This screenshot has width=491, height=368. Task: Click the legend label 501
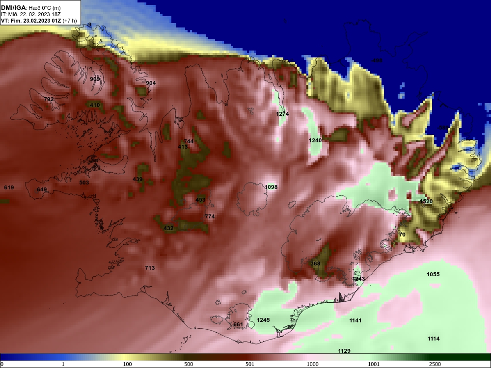pyautogui.click(x=250, y=364)
